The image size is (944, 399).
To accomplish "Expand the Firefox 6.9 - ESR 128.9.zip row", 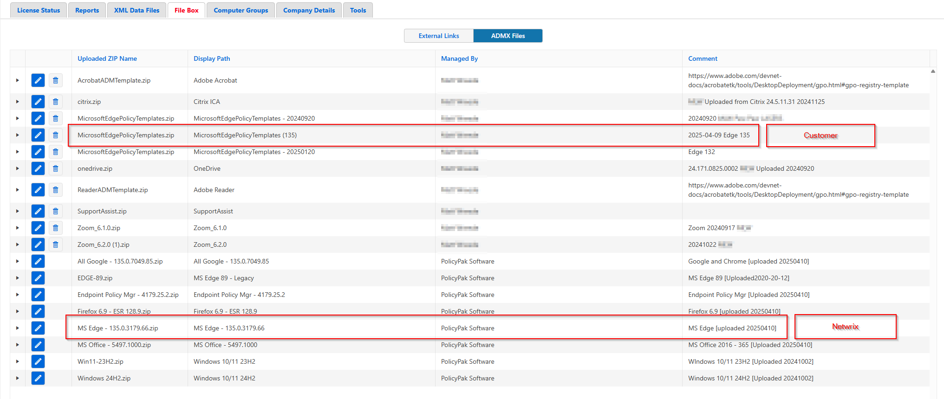I will [18, 311].
